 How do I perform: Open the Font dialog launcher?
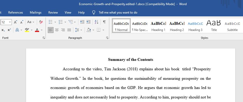[44, 38]
